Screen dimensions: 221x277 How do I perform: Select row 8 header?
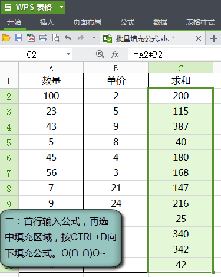coord(9,188)
